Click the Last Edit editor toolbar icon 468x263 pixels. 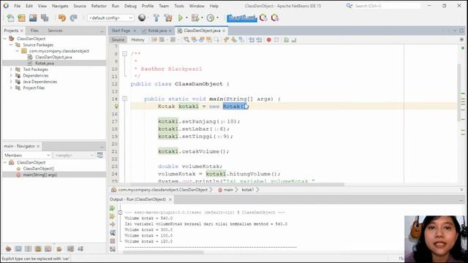coord(154,39)
